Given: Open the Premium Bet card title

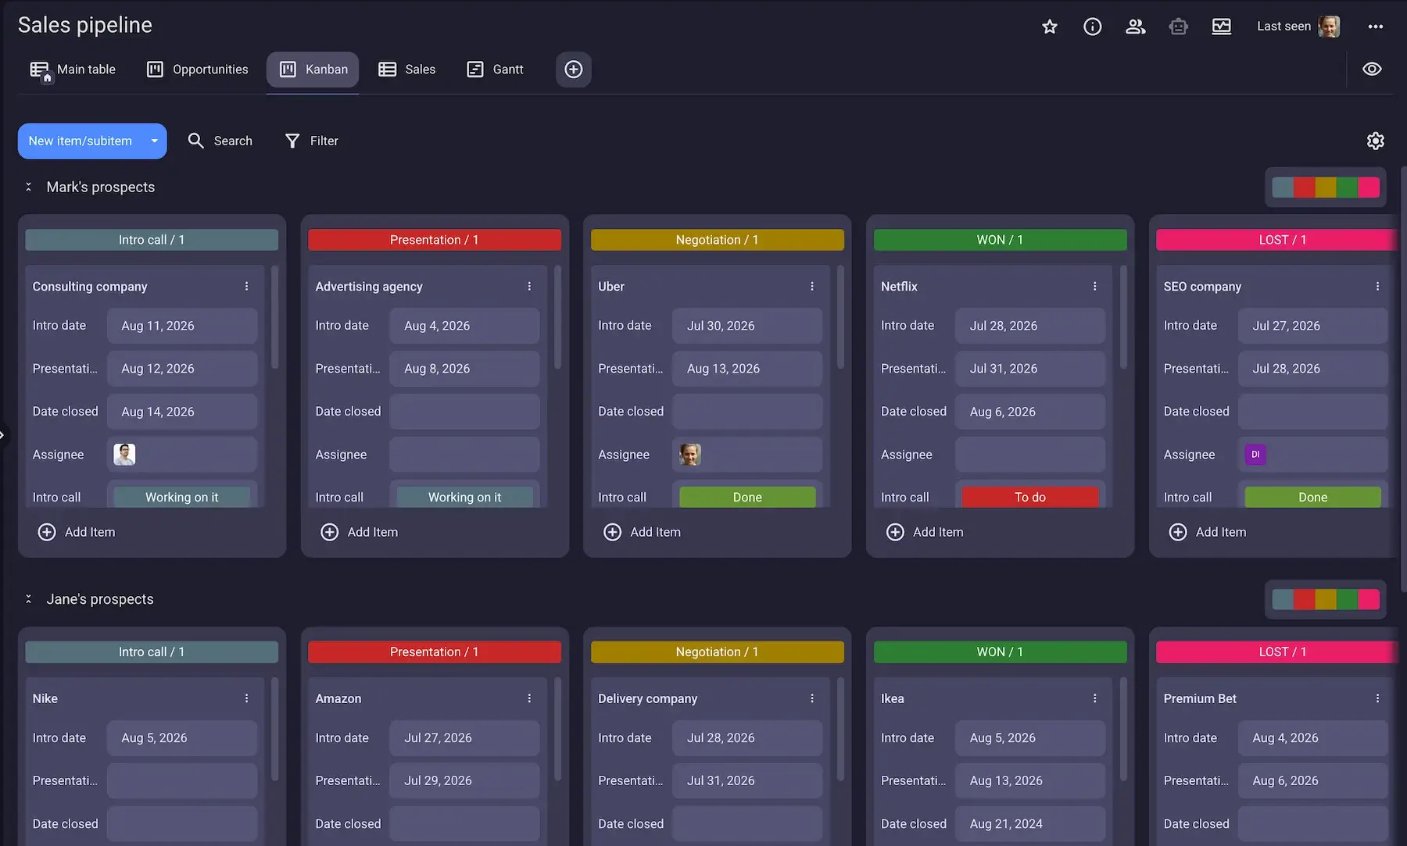Looking at the screenshot, I should (x=1200, y=698).
